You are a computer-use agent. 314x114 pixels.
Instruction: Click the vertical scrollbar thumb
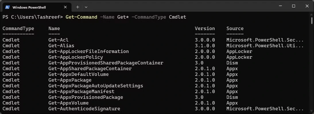[x=312, y=21]
